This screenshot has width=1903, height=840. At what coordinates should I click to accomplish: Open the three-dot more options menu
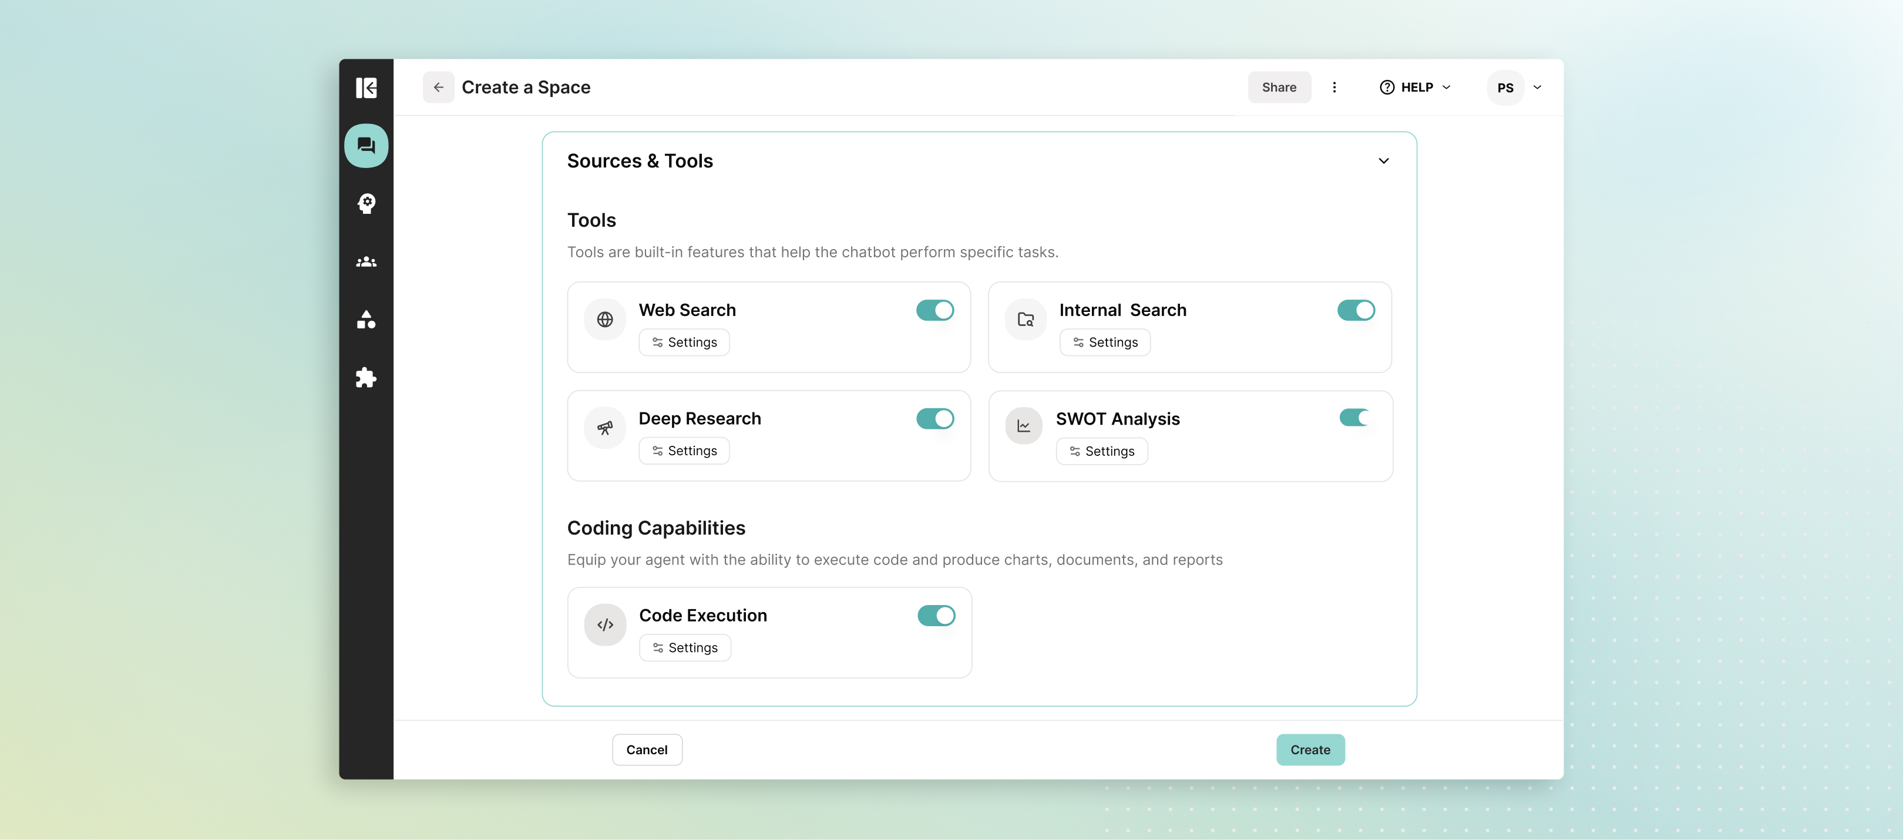click(x=1333, y=87)
